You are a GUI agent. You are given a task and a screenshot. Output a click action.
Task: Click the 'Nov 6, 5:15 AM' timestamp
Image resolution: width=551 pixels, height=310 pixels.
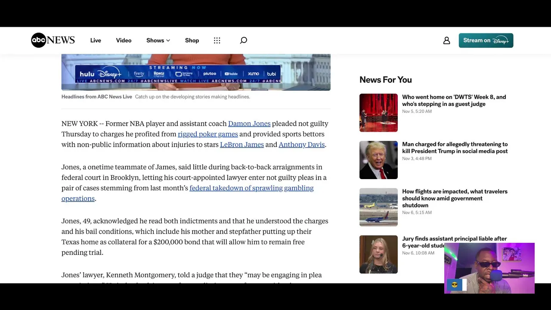(417, 213)
